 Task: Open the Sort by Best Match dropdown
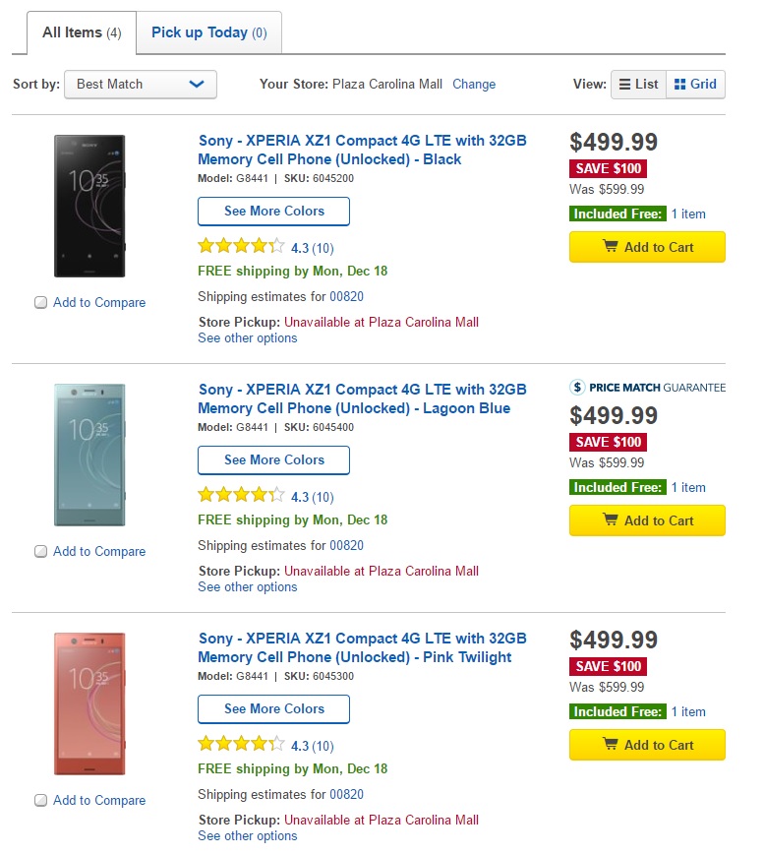(141, 85)
